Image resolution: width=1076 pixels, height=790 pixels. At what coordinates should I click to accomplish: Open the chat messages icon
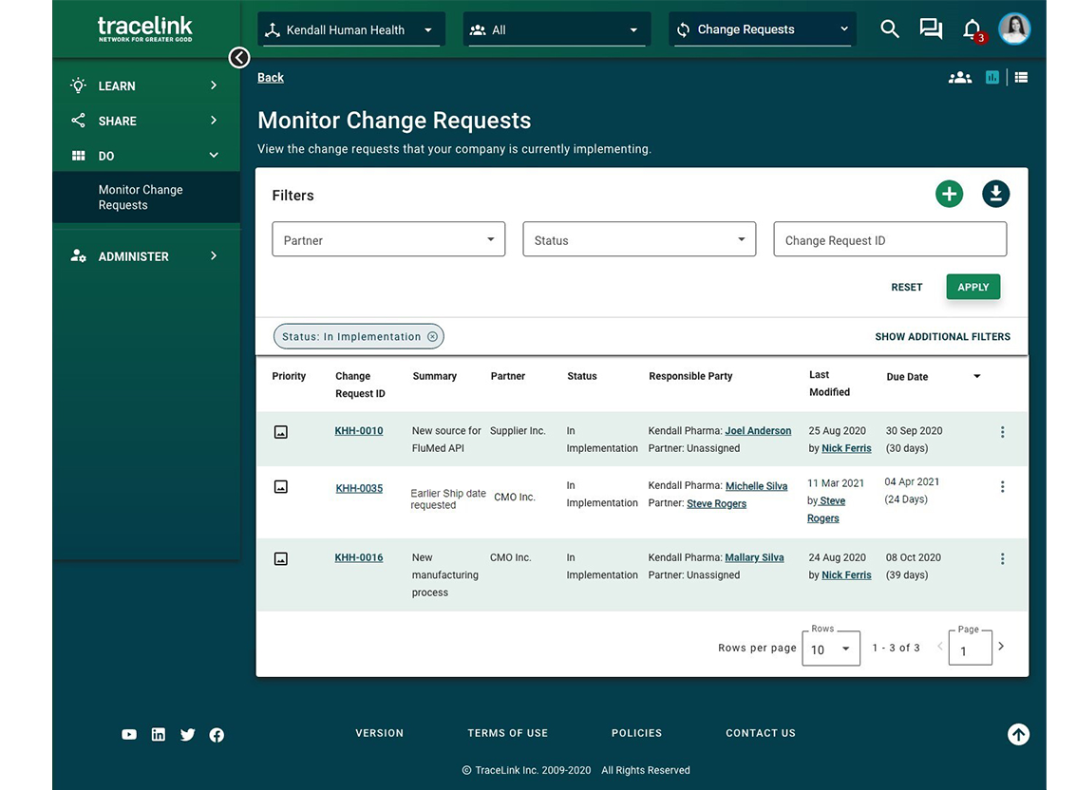[931, 29]
